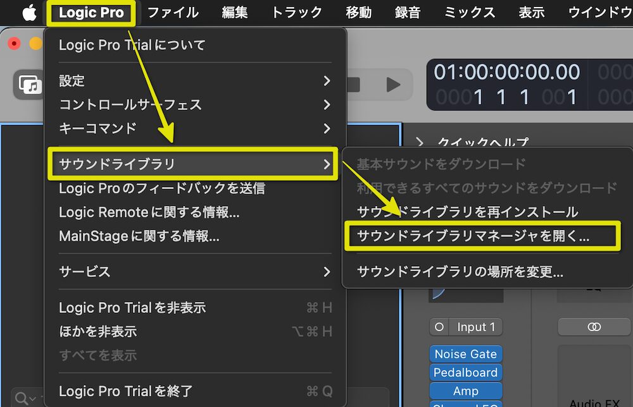Screen dimensions: 633x407
Task: Open the Noise Gate plug-in
Action: (466, 354)
